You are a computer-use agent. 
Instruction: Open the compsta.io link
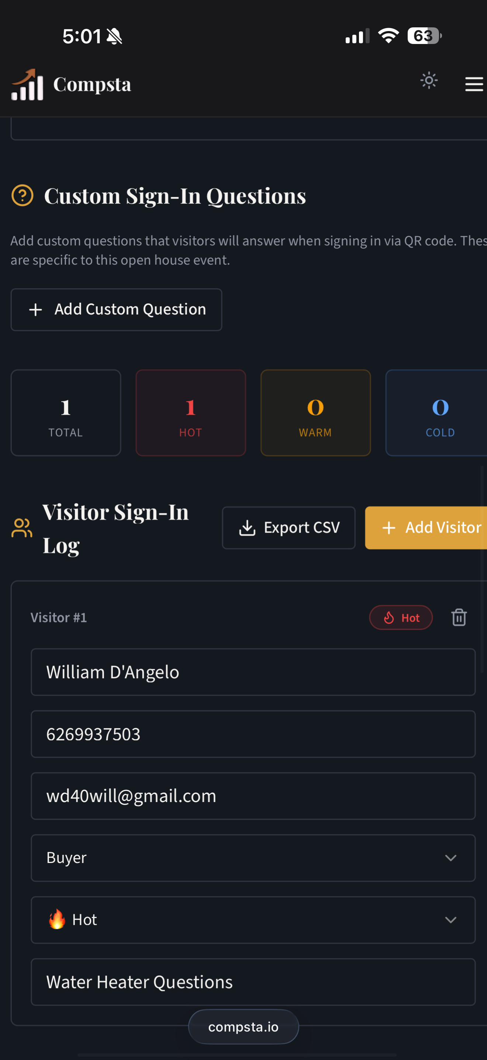tap(243, 1027)
